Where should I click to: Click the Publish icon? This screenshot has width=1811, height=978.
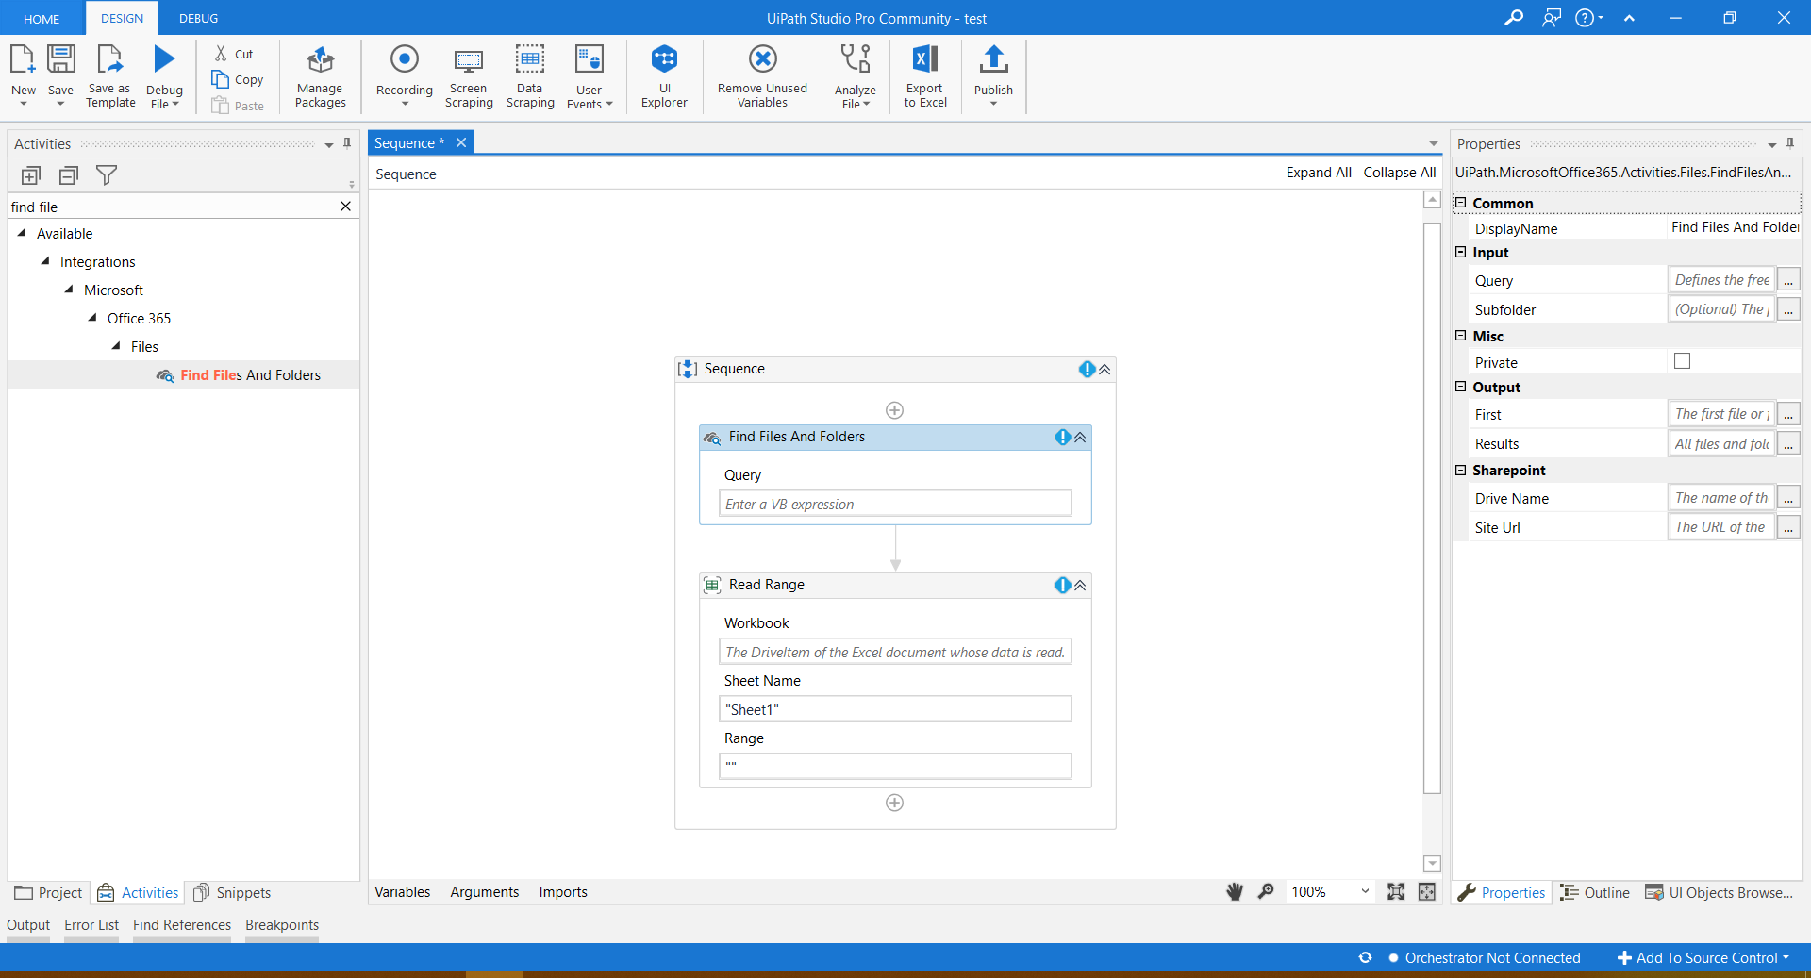pyautogui.click(x=994, y=59)
